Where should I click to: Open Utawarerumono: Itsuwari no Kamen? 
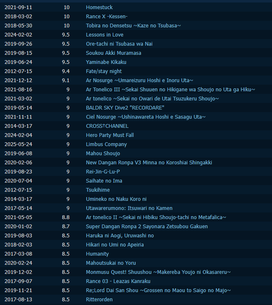click(129, 208)
